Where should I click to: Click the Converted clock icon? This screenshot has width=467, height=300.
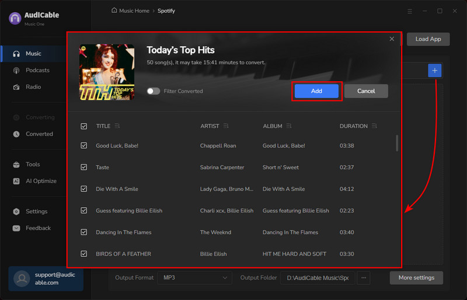click(16, 134)
